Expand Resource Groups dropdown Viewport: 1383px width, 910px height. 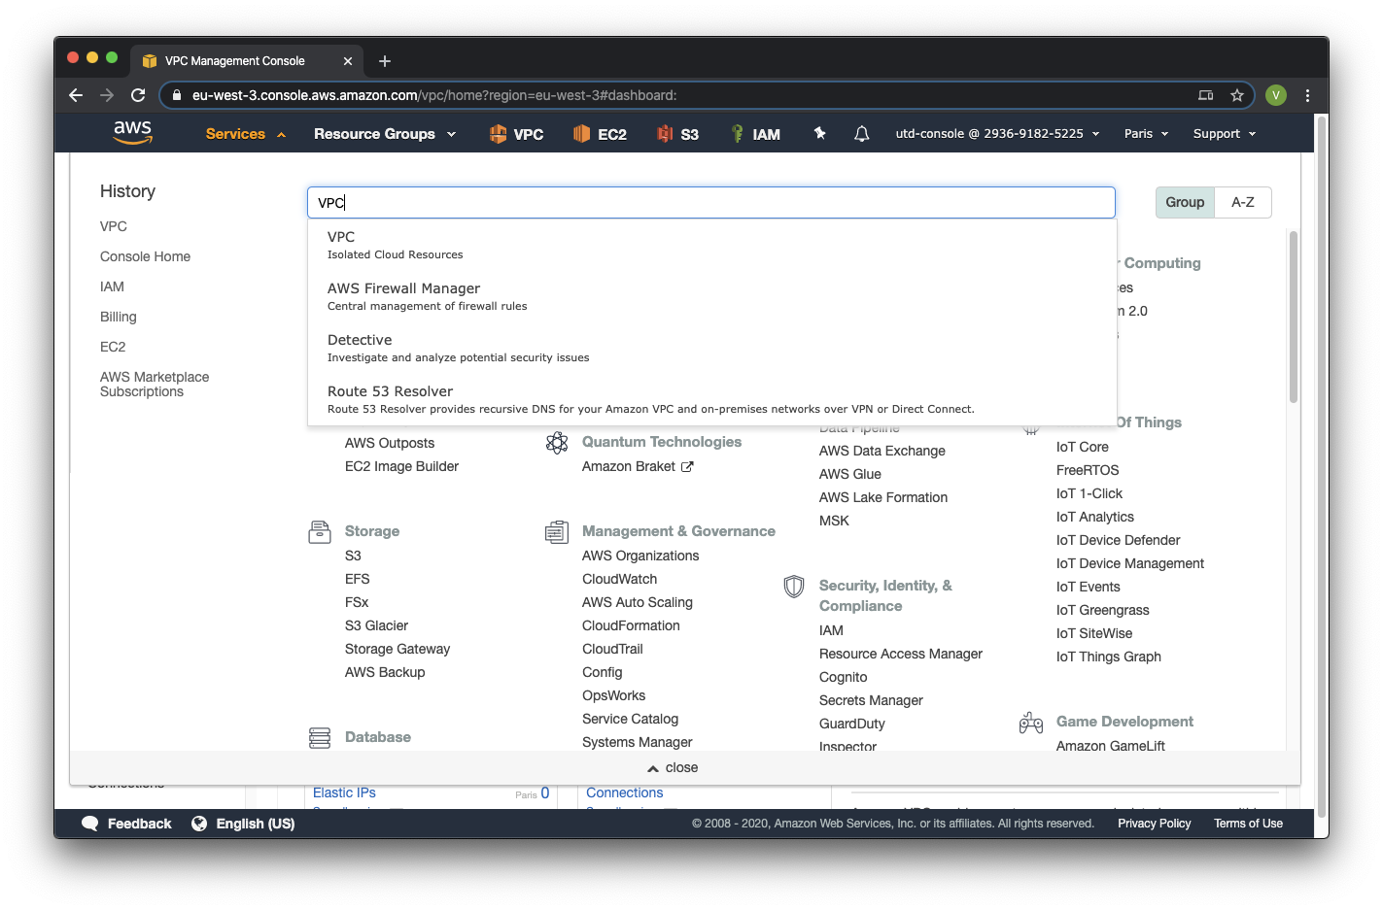tap(385, 134)
